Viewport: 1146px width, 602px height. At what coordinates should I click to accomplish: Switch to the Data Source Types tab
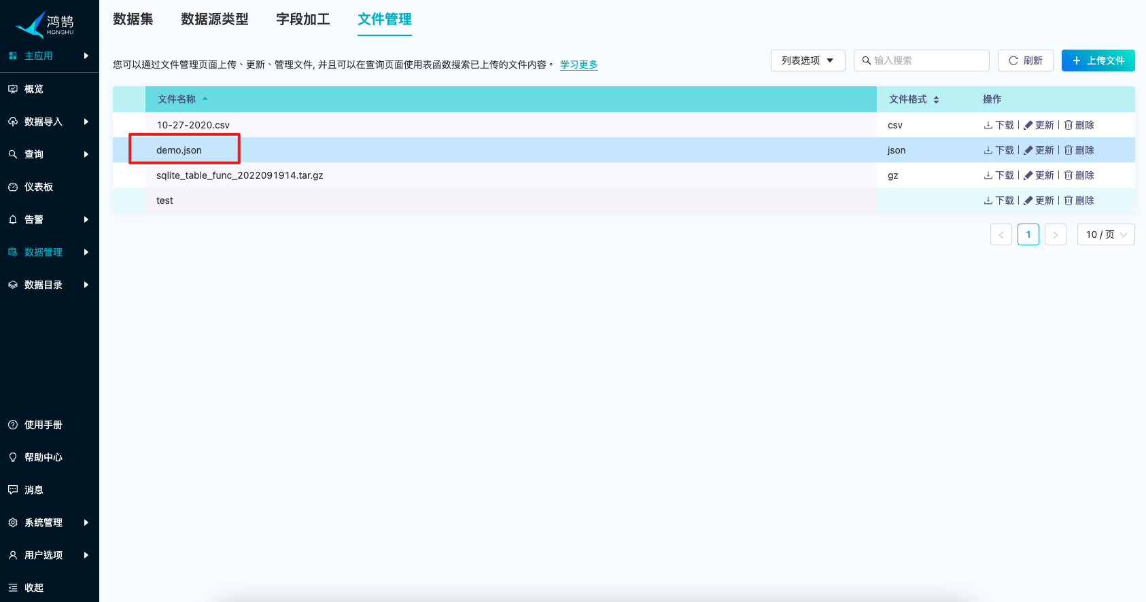tap(215, 19)
